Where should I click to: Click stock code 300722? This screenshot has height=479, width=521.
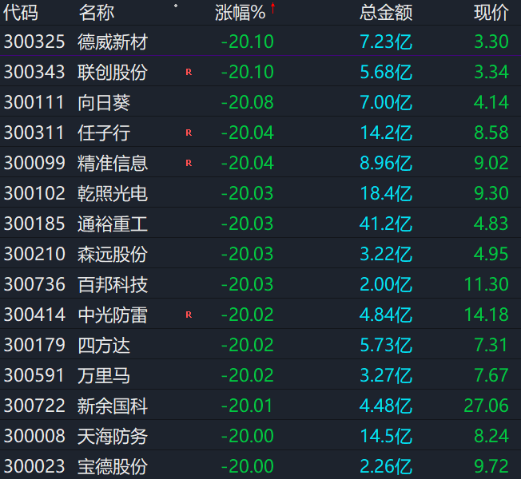(x=34, y=406)
